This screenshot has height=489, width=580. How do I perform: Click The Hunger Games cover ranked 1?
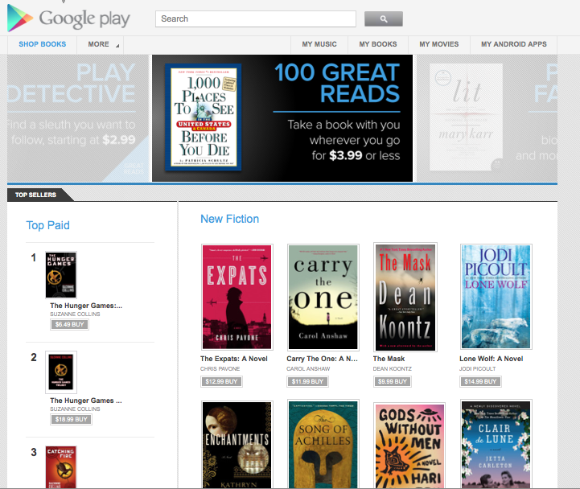point(61,275)
